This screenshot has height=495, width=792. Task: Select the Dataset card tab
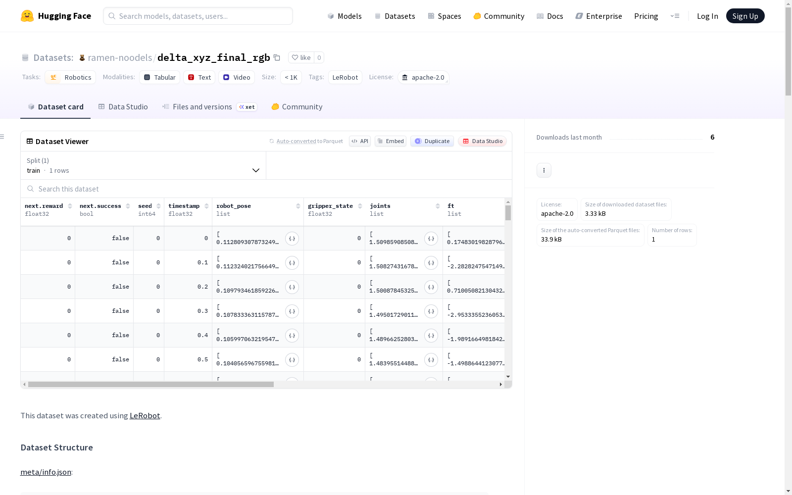55,107
